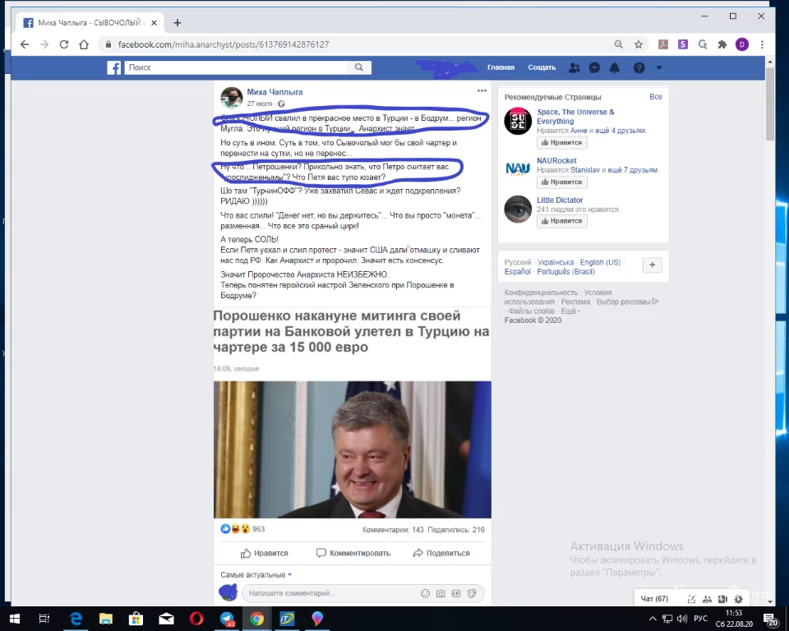This screenshot has height=631, width=789.
Task: Open the purple S extension icon
Action: 683,44
